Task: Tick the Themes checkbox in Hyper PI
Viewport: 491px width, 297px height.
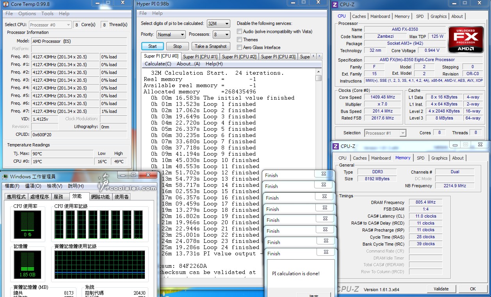Action: coord(240,39)
